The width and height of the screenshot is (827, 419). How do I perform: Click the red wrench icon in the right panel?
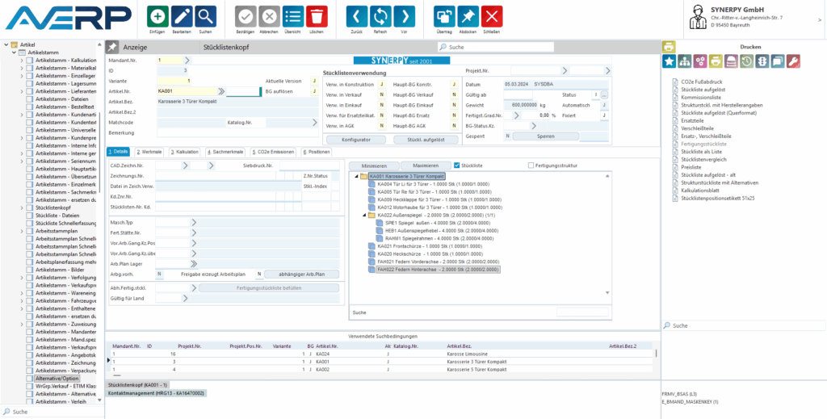click(793, 61)
